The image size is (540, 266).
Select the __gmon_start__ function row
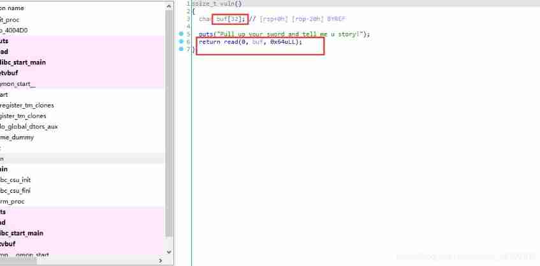[x=82, y=83]
